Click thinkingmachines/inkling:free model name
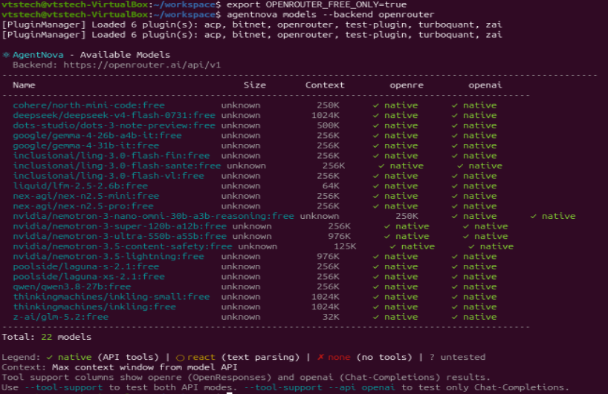608x394 pixels. click(94, 306)
